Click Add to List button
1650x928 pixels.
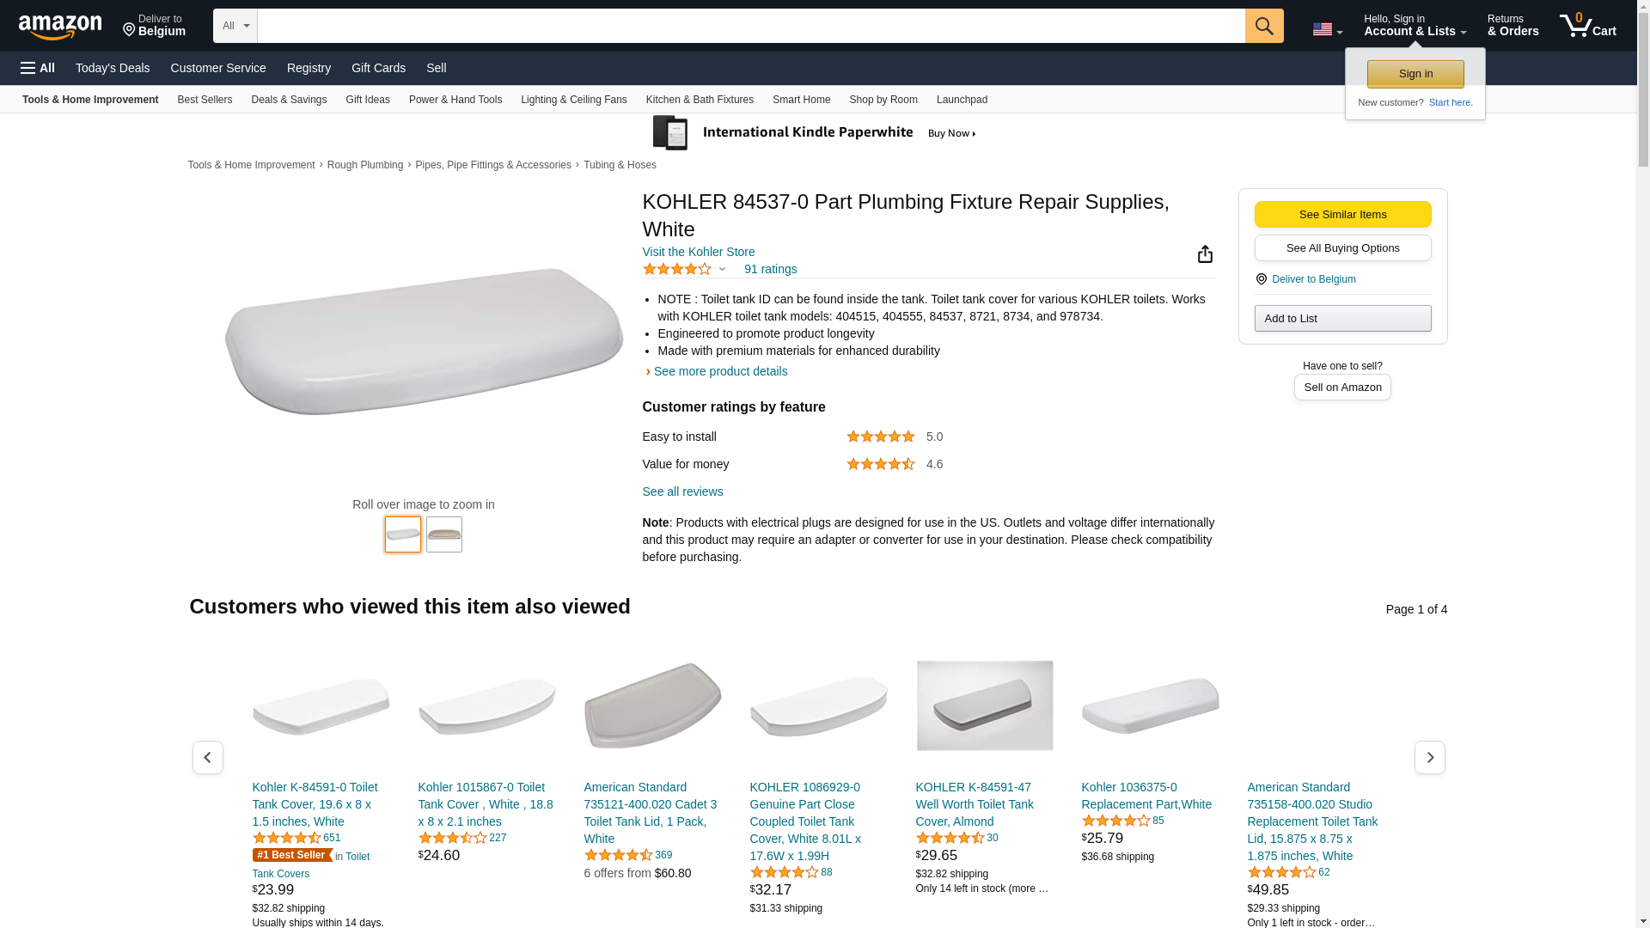click(x=1342, y=319)
